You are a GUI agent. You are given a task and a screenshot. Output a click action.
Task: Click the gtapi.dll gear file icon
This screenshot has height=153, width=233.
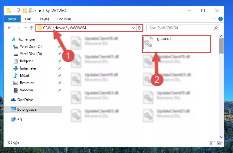[x=148, y=43]
